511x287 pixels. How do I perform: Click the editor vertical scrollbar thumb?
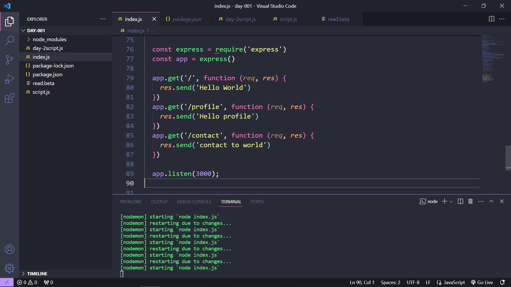click(x=508, y=159)
